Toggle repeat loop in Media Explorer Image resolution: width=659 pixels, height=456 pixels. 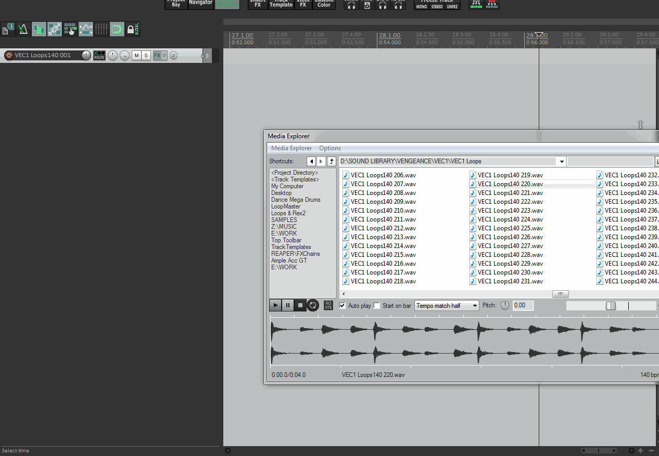312,305
